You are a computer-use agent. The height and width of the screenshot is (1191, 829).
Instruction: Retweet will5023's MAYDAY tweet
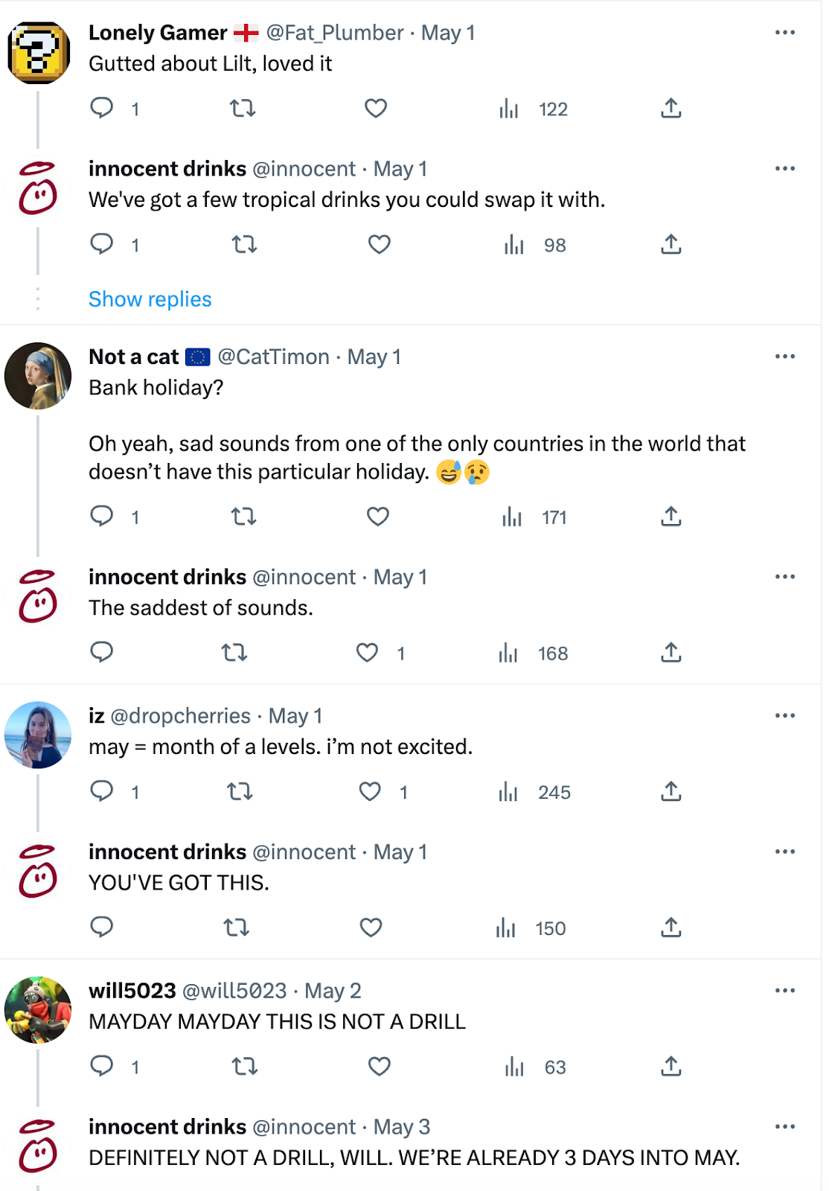244,1067
